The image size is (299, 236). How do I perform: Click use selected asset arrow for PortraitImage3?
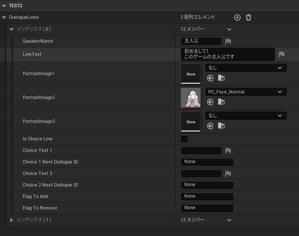[210, 126]
